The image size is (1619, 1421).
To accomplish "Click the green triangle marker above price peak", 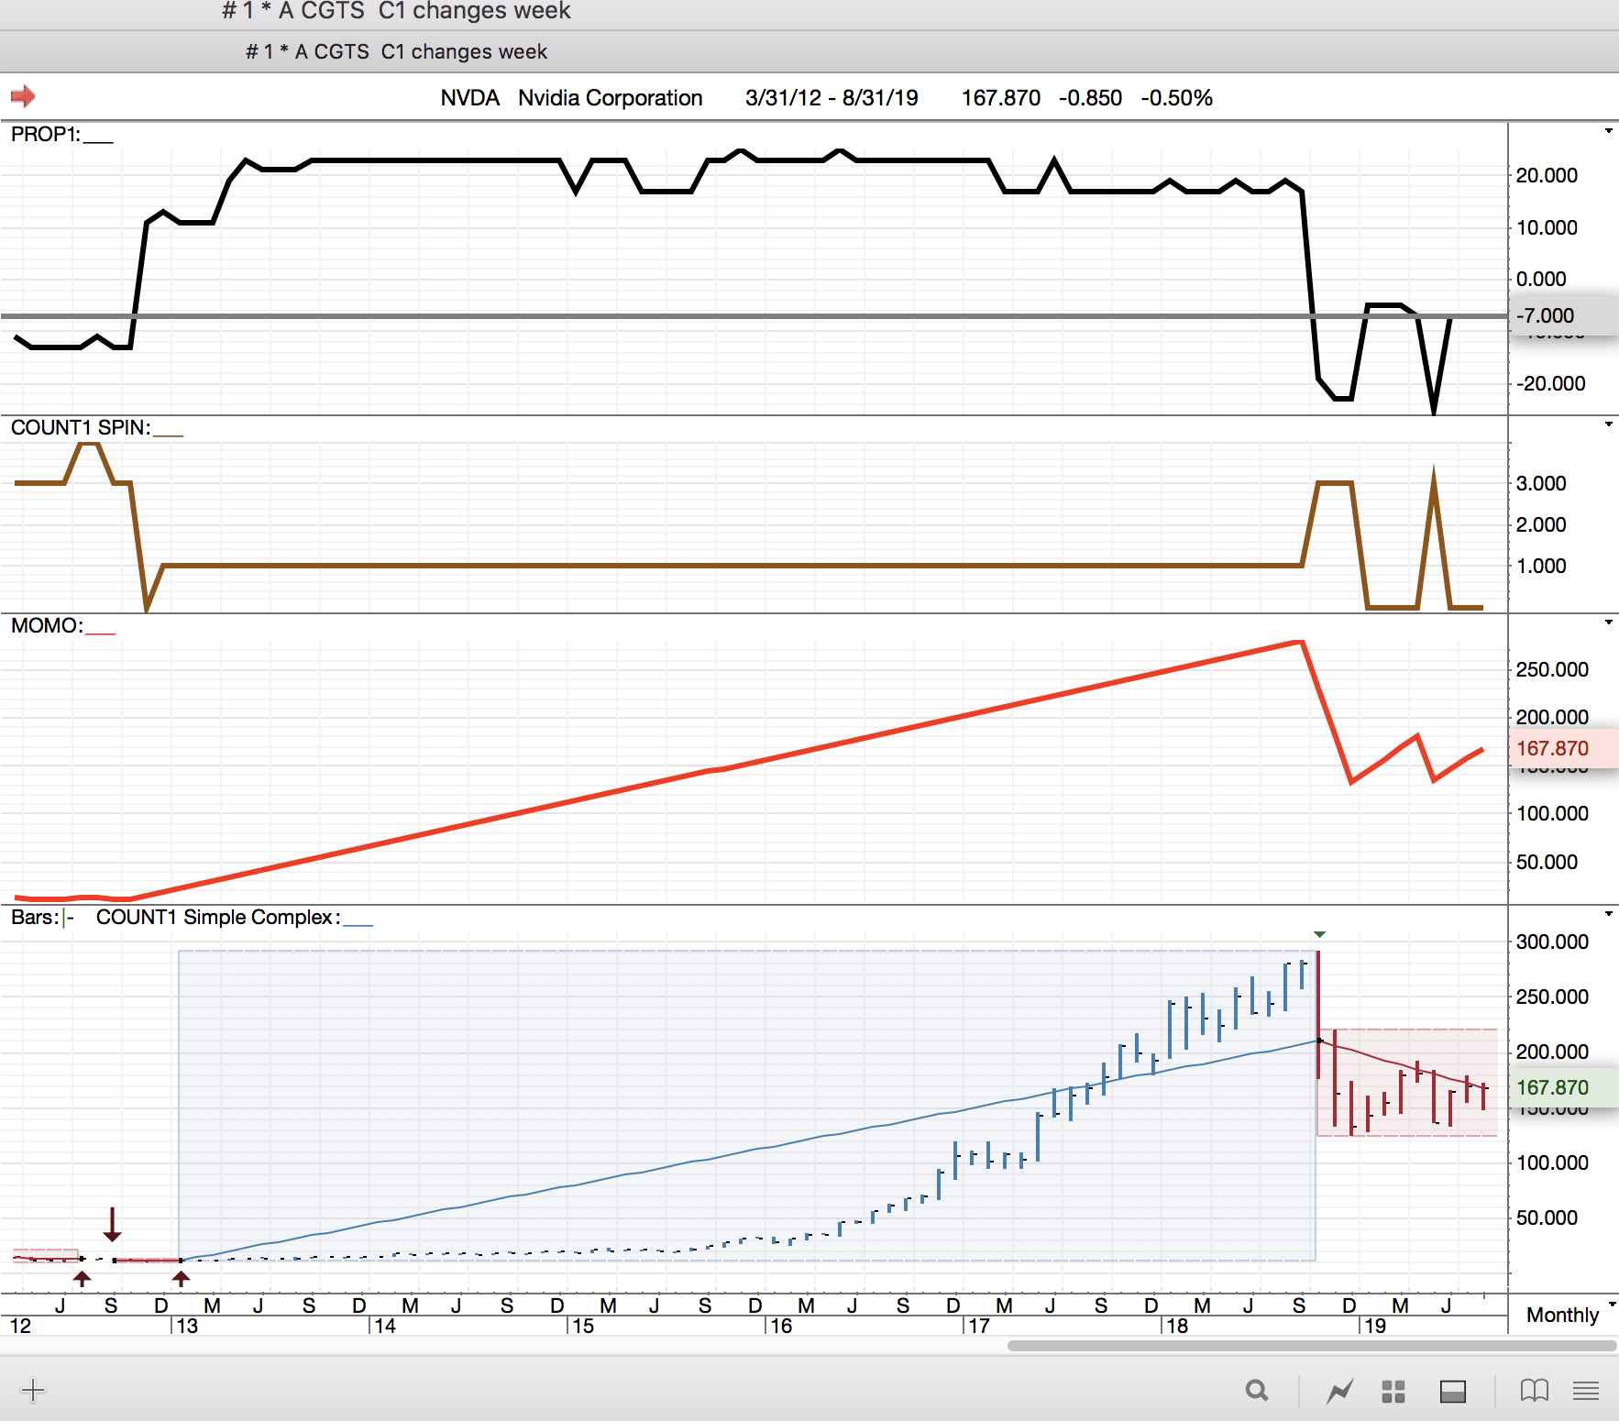I will click(x=1319, y=934).
